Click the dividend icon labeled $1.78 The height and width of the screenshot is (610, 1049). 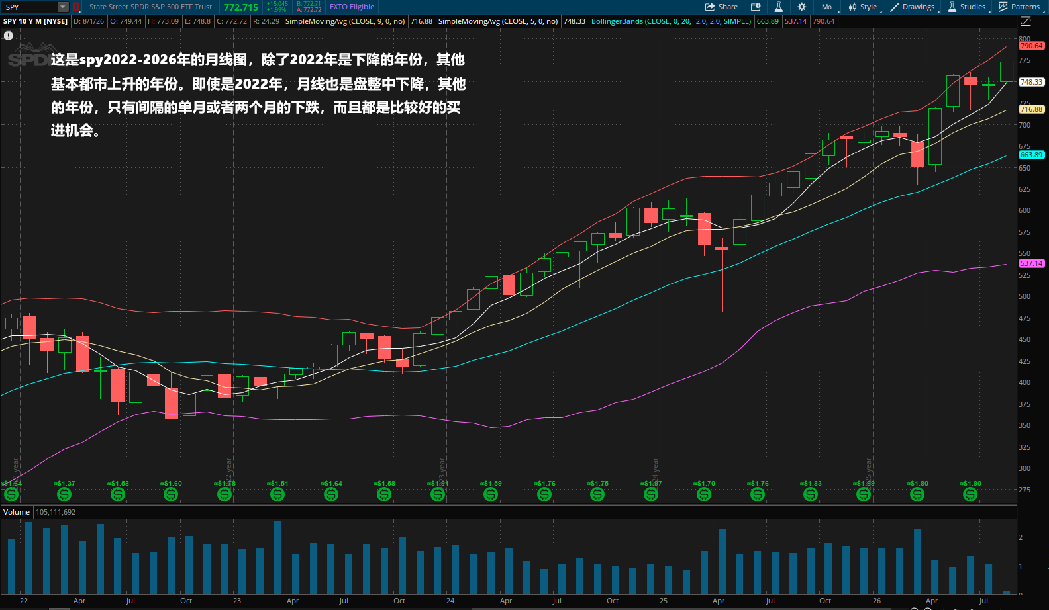pos(225,494)
